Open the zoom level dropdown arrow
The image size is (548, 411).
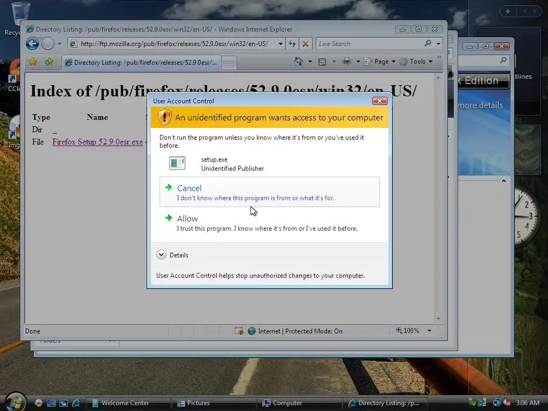[x=430, y=331]
